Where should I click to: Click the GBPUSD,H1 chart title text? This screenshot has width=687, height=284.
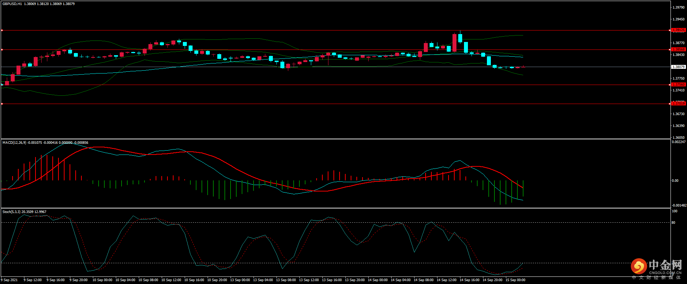12,4
